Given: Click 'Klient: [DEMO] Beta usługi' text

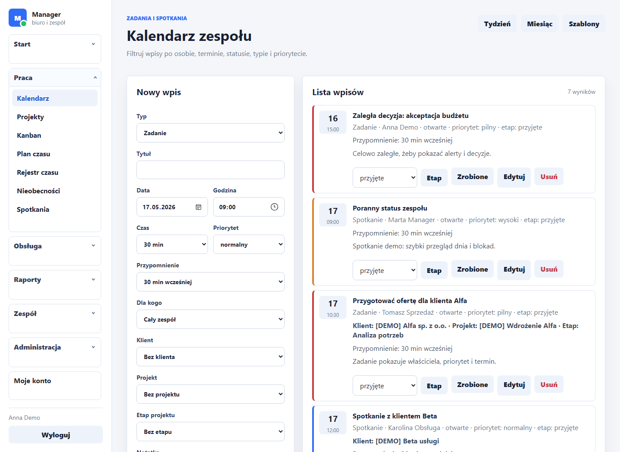Looking at the screenshot, I should click(x=396, y=441).
